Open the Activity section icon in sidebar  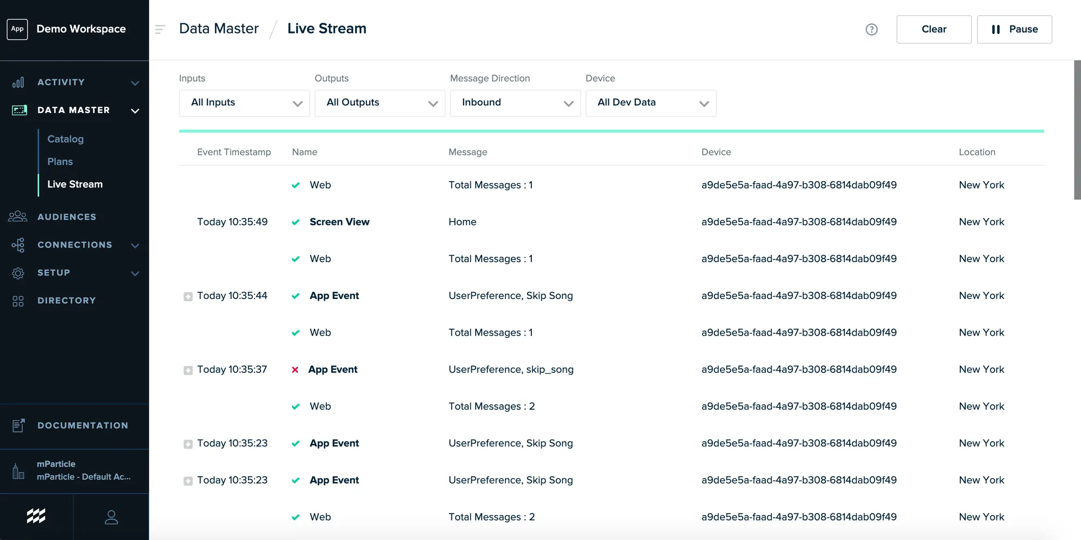18,82
